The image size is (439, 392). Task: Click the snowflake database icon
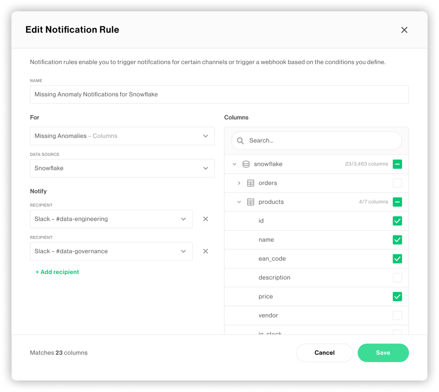click(246, 164)
